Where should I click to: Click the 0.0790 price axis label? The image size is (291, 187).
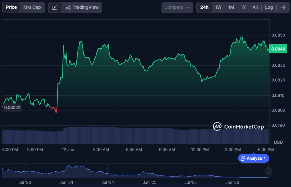[x=278, y=125]
